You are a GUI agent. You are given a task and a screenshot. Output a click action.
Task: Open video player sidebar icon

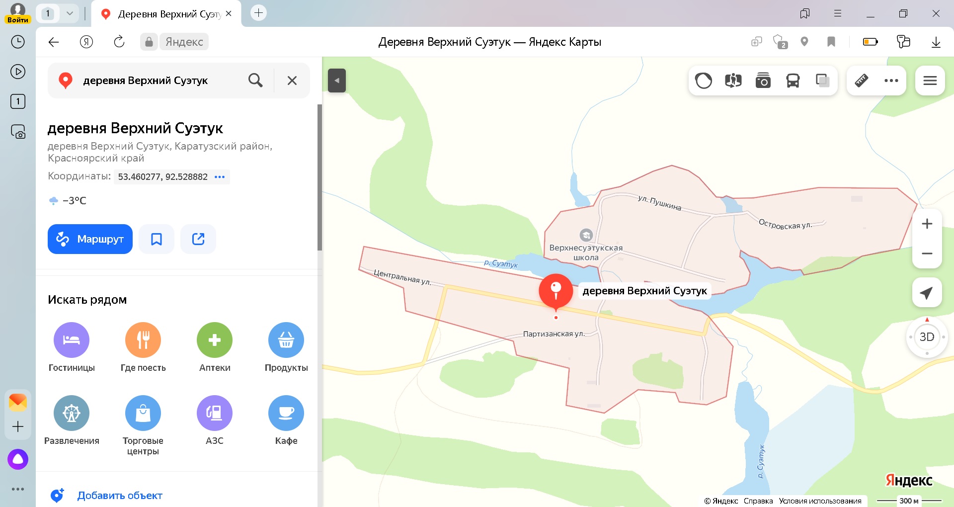18,72
